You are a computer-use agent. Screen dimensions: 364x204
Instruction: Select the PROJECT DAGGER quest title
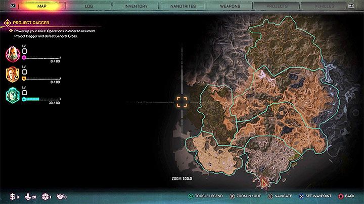pyautogui.click(x=31, y=23)
